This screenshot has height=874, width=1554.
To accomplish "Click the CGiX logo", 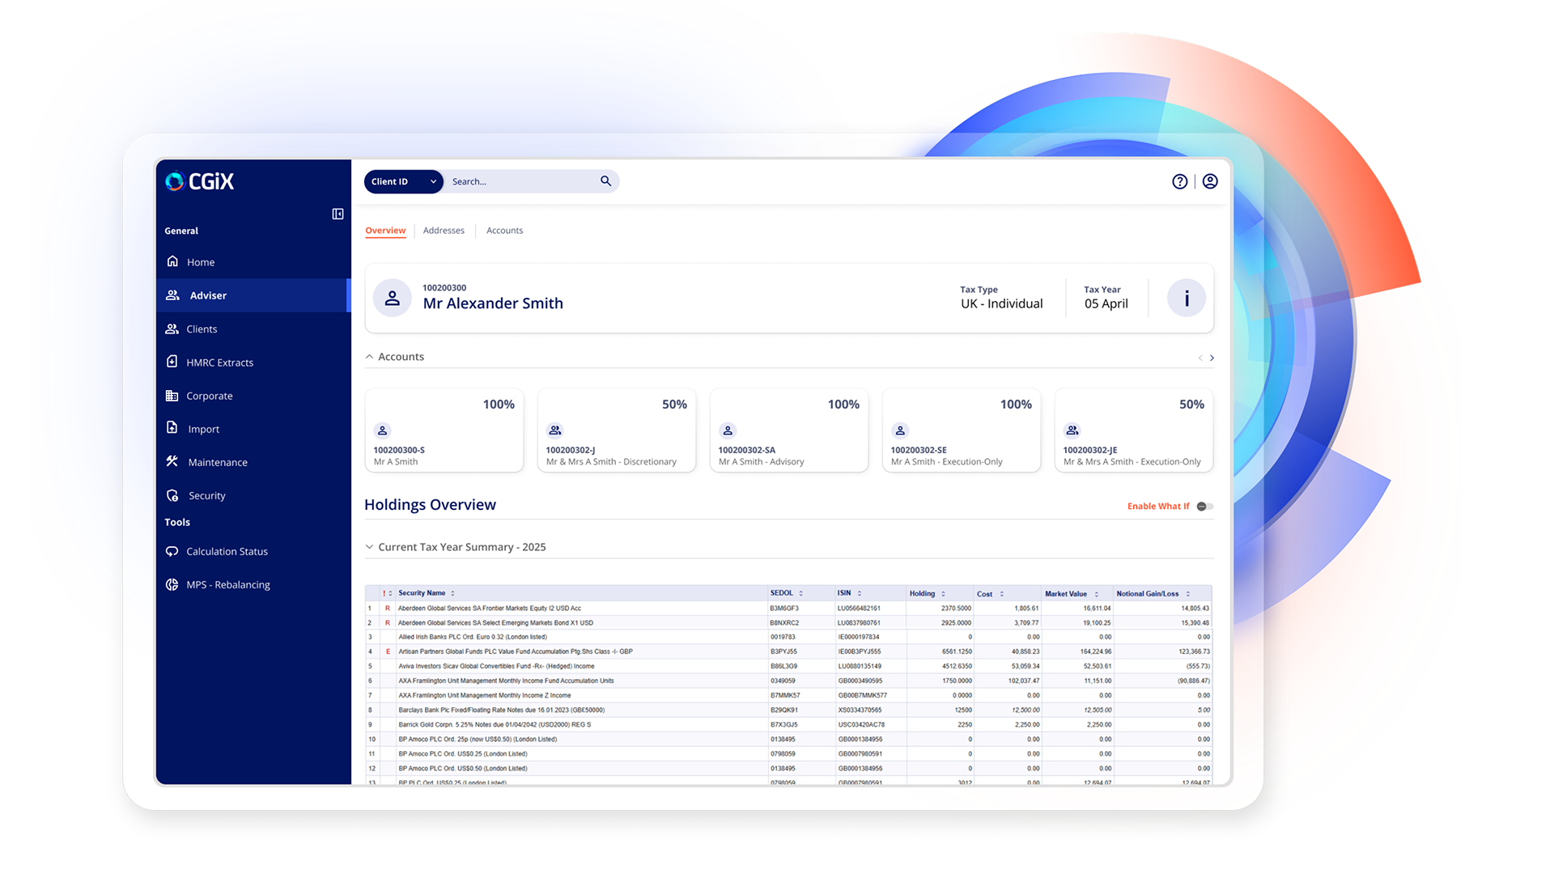I will pos(199,181).
